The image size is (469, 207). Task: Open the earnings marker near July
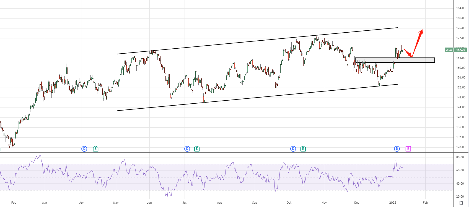point(197,149)
